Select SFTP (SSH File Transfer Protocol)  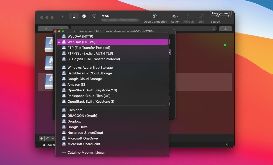pyautogui.click(x=94, y=59)
